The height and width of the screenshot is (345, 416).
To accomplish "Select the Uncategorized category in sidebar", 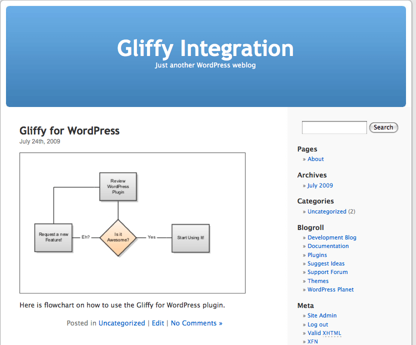I will (x=326, y=211).
